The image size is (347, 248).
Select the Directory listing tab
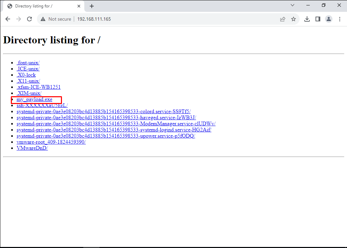(37, 6)
